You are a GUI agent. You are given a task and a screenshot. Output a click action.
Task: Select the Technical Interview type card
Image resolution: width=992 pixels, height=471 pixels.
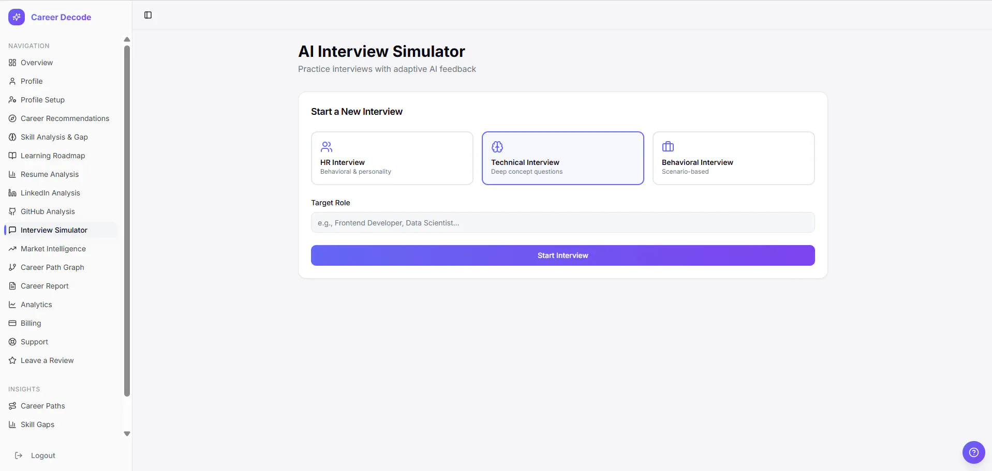563,158
